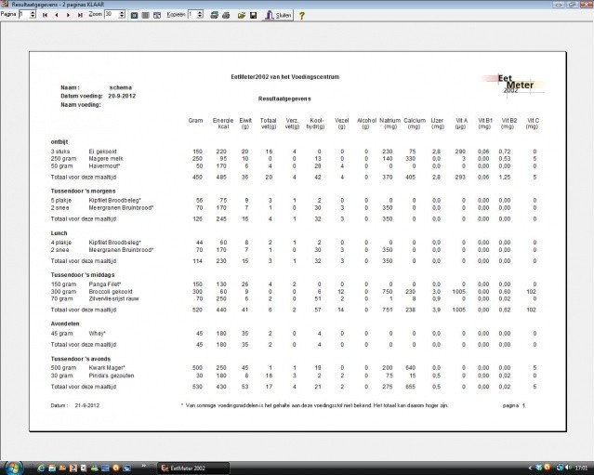This screenshot has height=475, width=594.
Task: Increase Pagina with the spinner up arrow
Action: 33,12
